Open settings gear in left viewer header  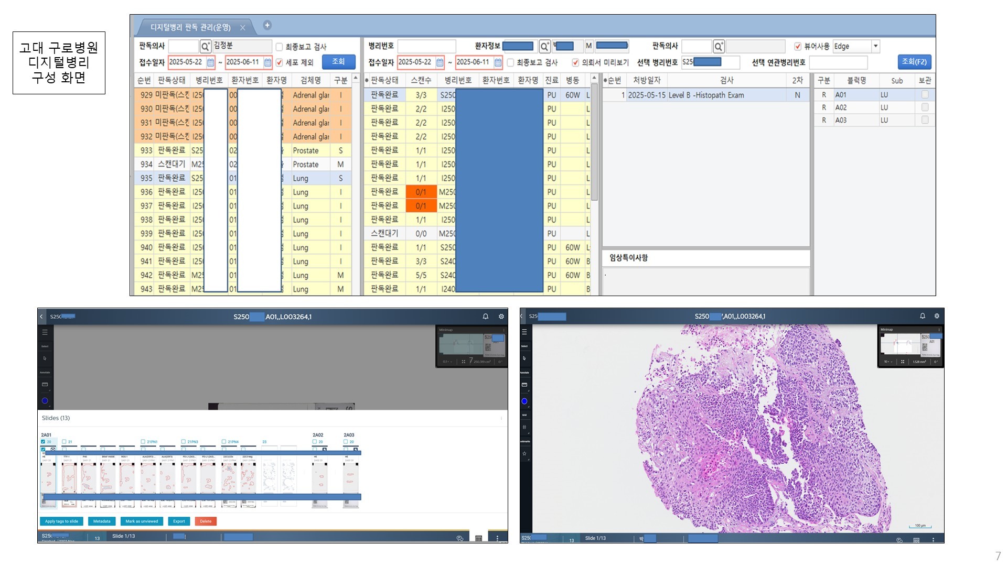coord(501,317)
